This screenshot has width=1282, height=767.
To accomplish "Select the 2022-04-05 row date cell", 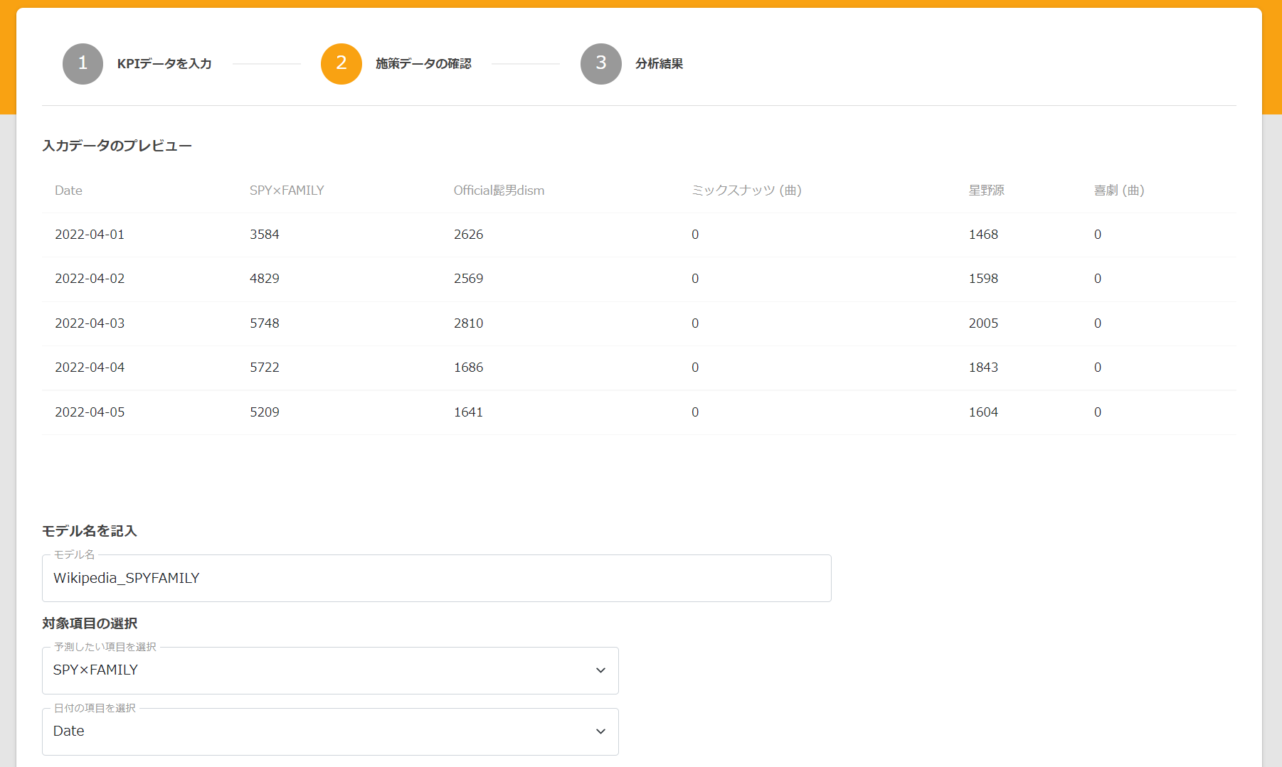I will click(x=90, y=412).
